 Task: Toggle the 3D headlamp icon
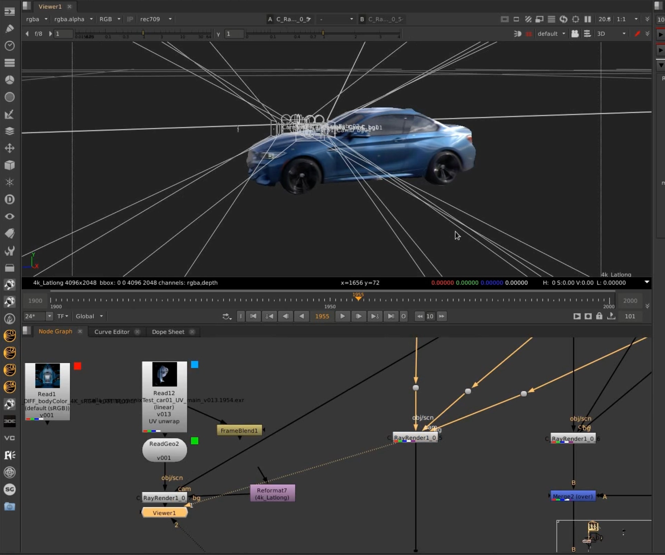pos(517,34)
